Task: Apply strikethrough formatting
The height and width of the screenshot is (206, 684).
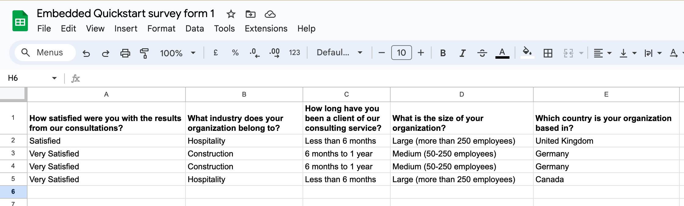Action: point(482,53)
